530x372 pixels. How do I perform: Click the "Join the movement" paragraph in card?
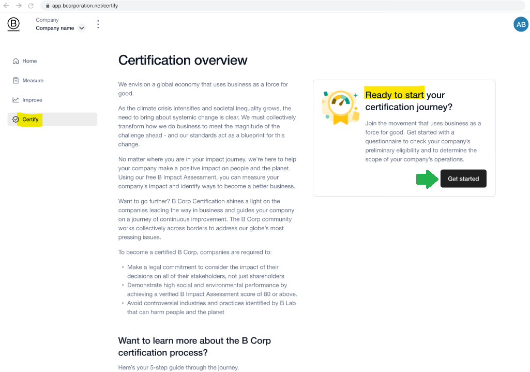[423, 141]
